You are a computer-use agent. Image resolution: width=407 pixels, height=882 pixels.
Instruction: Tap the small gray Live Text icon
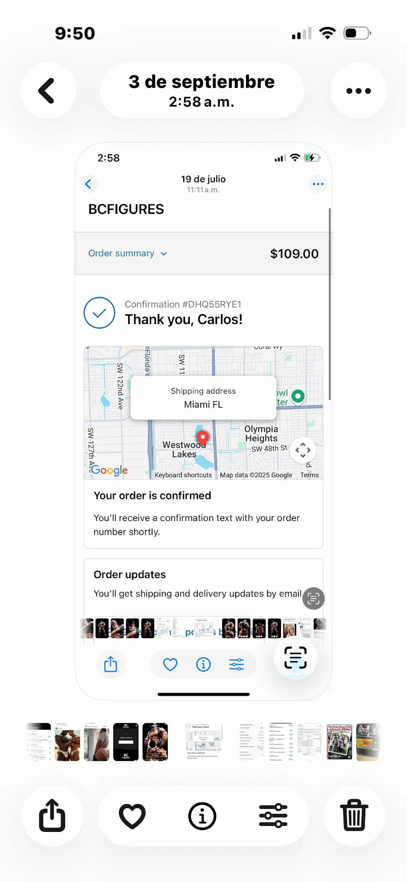pos(314,598)
